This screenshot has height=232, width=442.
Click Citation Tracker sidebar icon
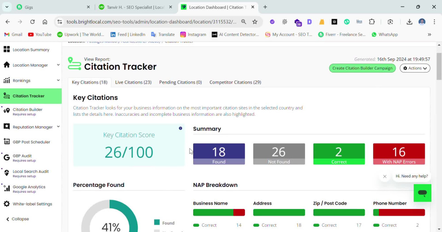(7, 96)
